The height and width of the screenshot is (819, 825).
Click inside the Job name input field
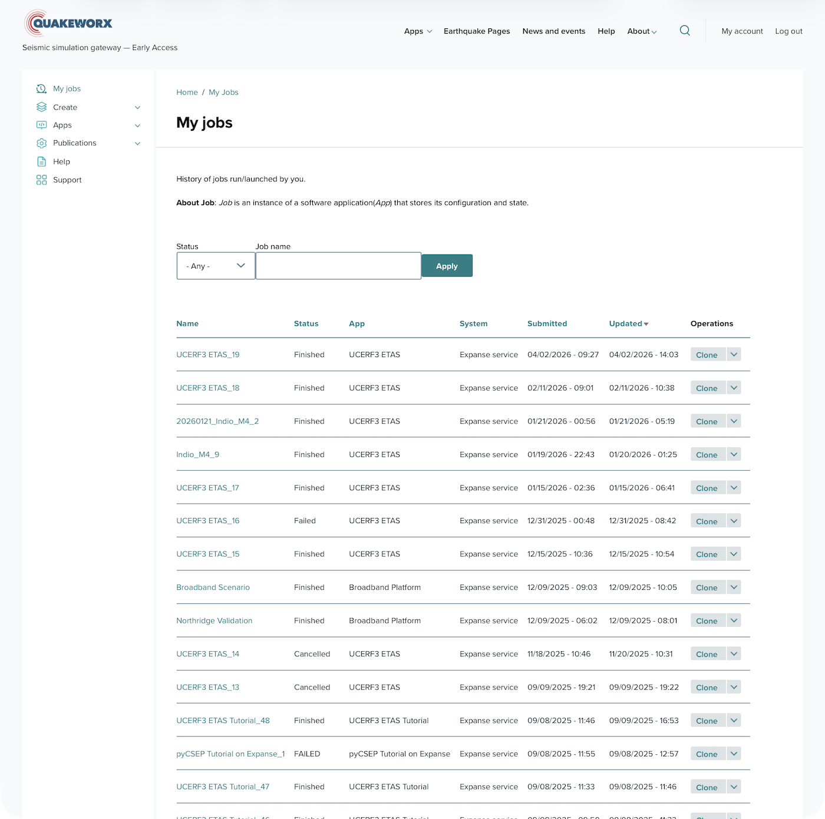[338, 266]
